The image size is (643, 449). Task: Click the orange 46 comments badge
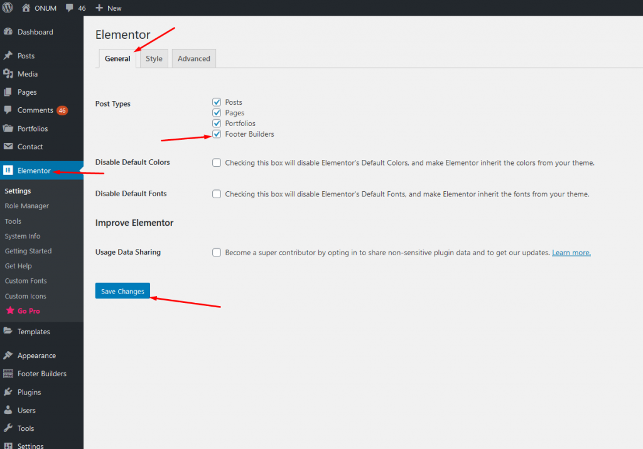(x=62, y=110)
